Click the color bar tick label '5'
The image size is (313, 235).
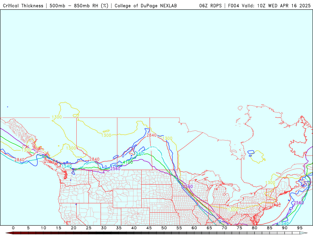pyautogui.click(x=28, y=228)
